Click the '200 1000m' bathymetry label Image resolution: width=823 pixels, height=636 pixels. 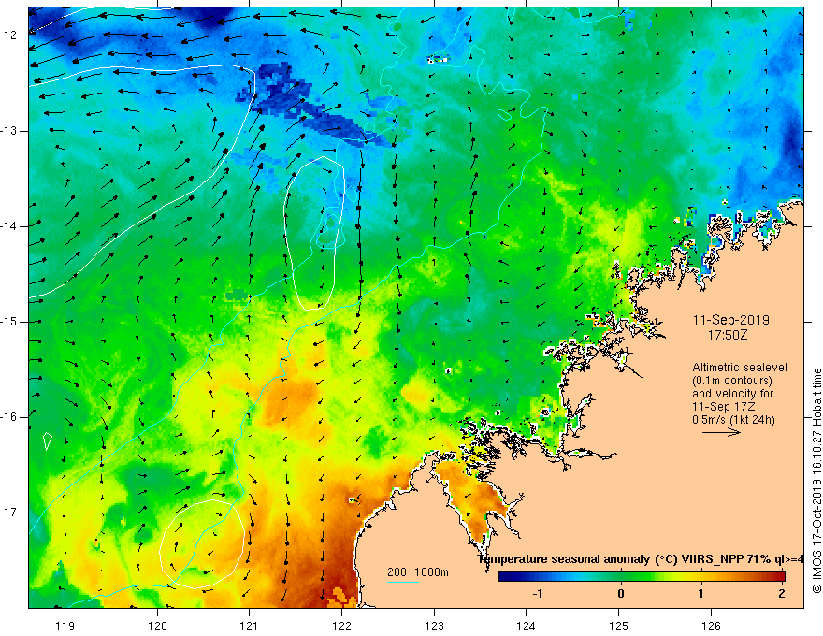tap(418, 572)
